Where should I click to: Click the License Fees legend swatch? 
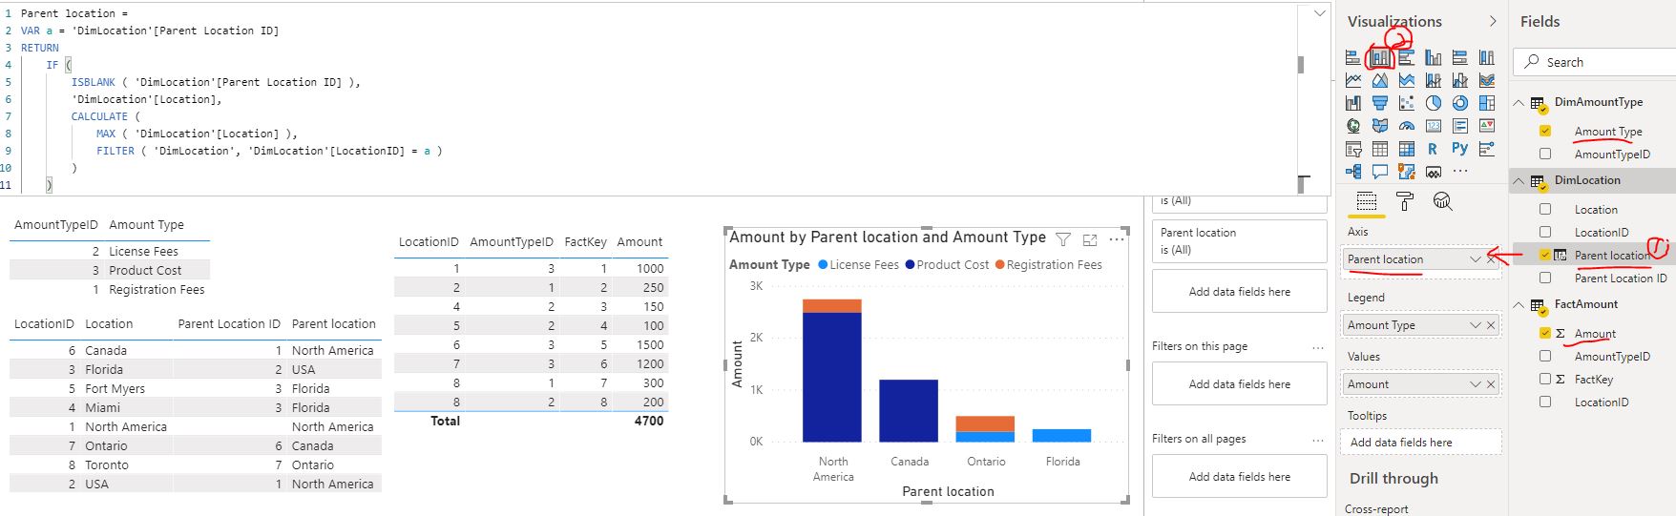tap(823, 265)
